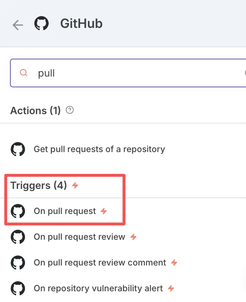Click the lightning icon beside On pull request review
The image size is (246, 302).
tap(133, 237)
